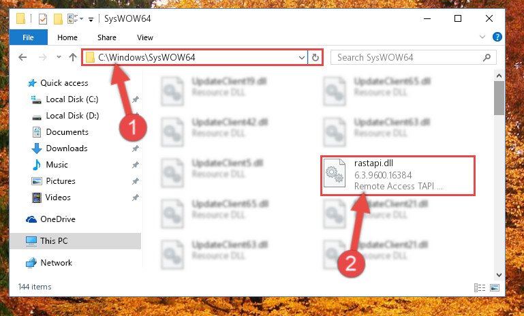Expand the address bar history dropdown
The image size is (524, 316).
pyautogui.click(x=301, y=57)
